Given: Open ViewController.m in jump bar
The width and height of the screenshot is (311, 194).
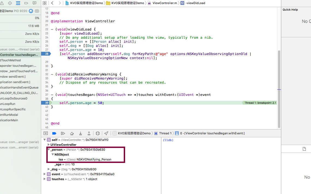Looking at the screenshot, I should point(162,3).
